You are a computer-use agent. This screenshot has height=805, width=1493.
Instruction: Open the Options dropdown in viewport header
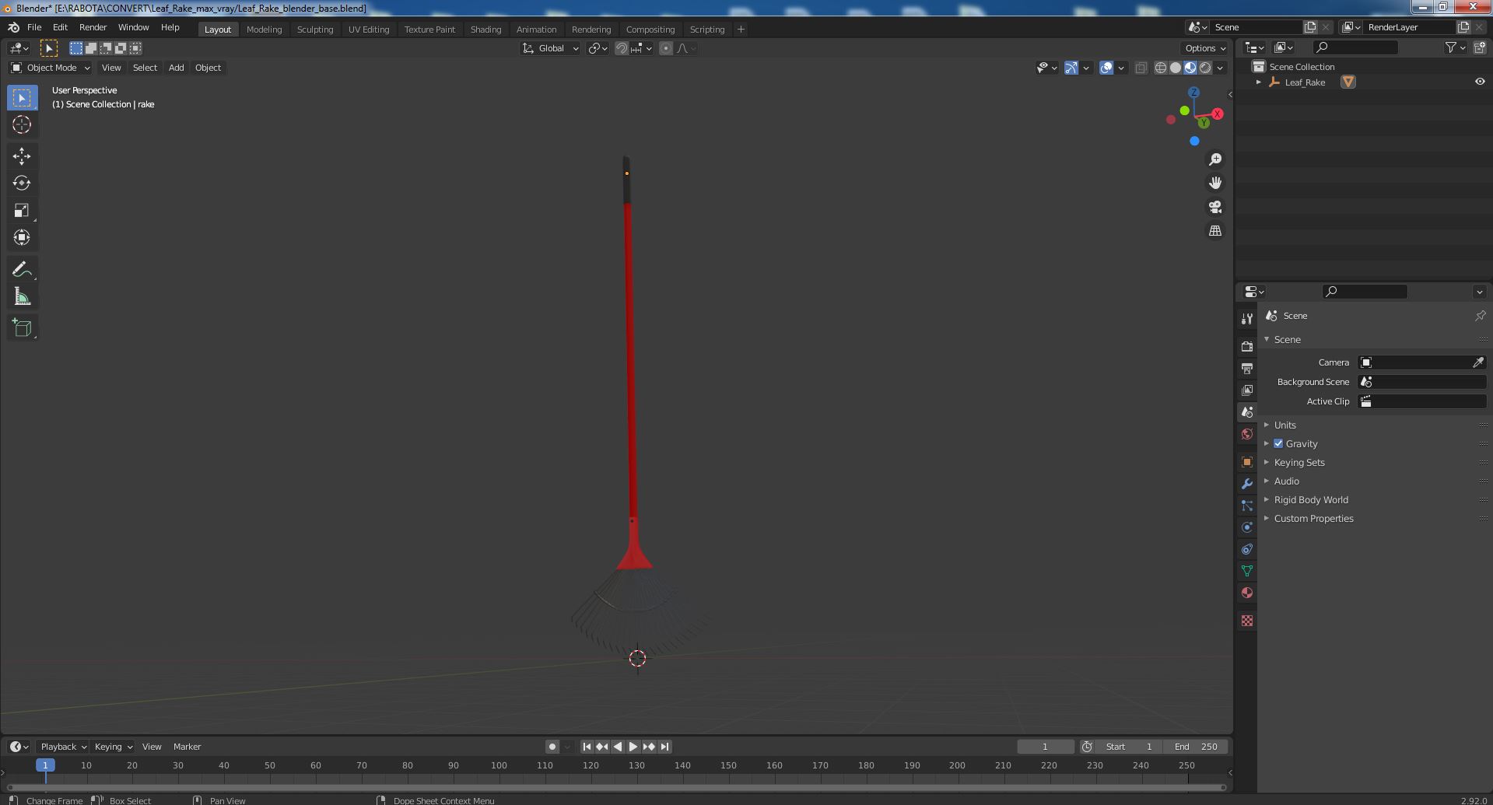(1205, 48)
